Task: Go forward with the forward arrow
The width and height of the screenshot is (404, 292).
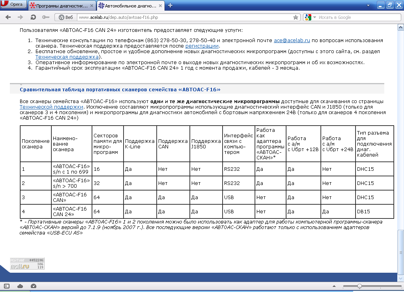Action: (20, 17)
